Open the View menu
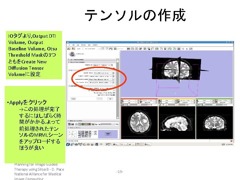This screenshot has height=180, width=240. tap(78, 45)
